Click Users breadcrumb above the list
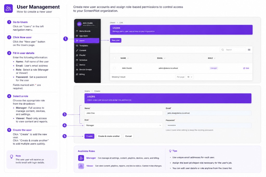Screen dimensions: 266x177 click(x=112, y=23)
